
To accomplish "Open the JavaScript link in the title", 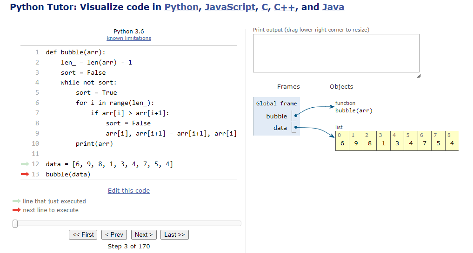I will click(x=230, y=7).
